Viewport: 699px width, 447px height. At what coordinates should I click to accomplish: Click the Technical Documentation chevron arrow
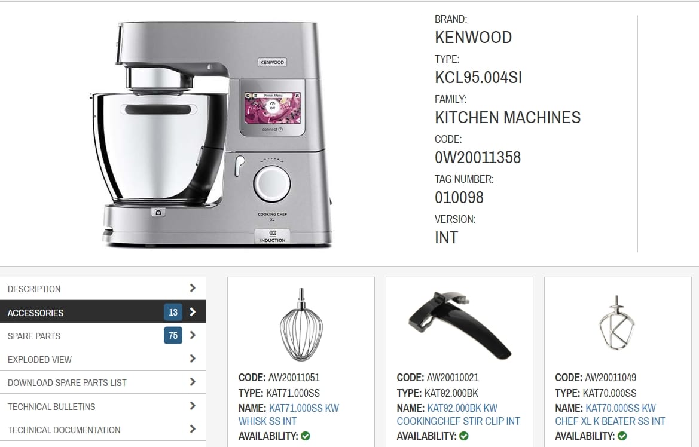[193, 429]
